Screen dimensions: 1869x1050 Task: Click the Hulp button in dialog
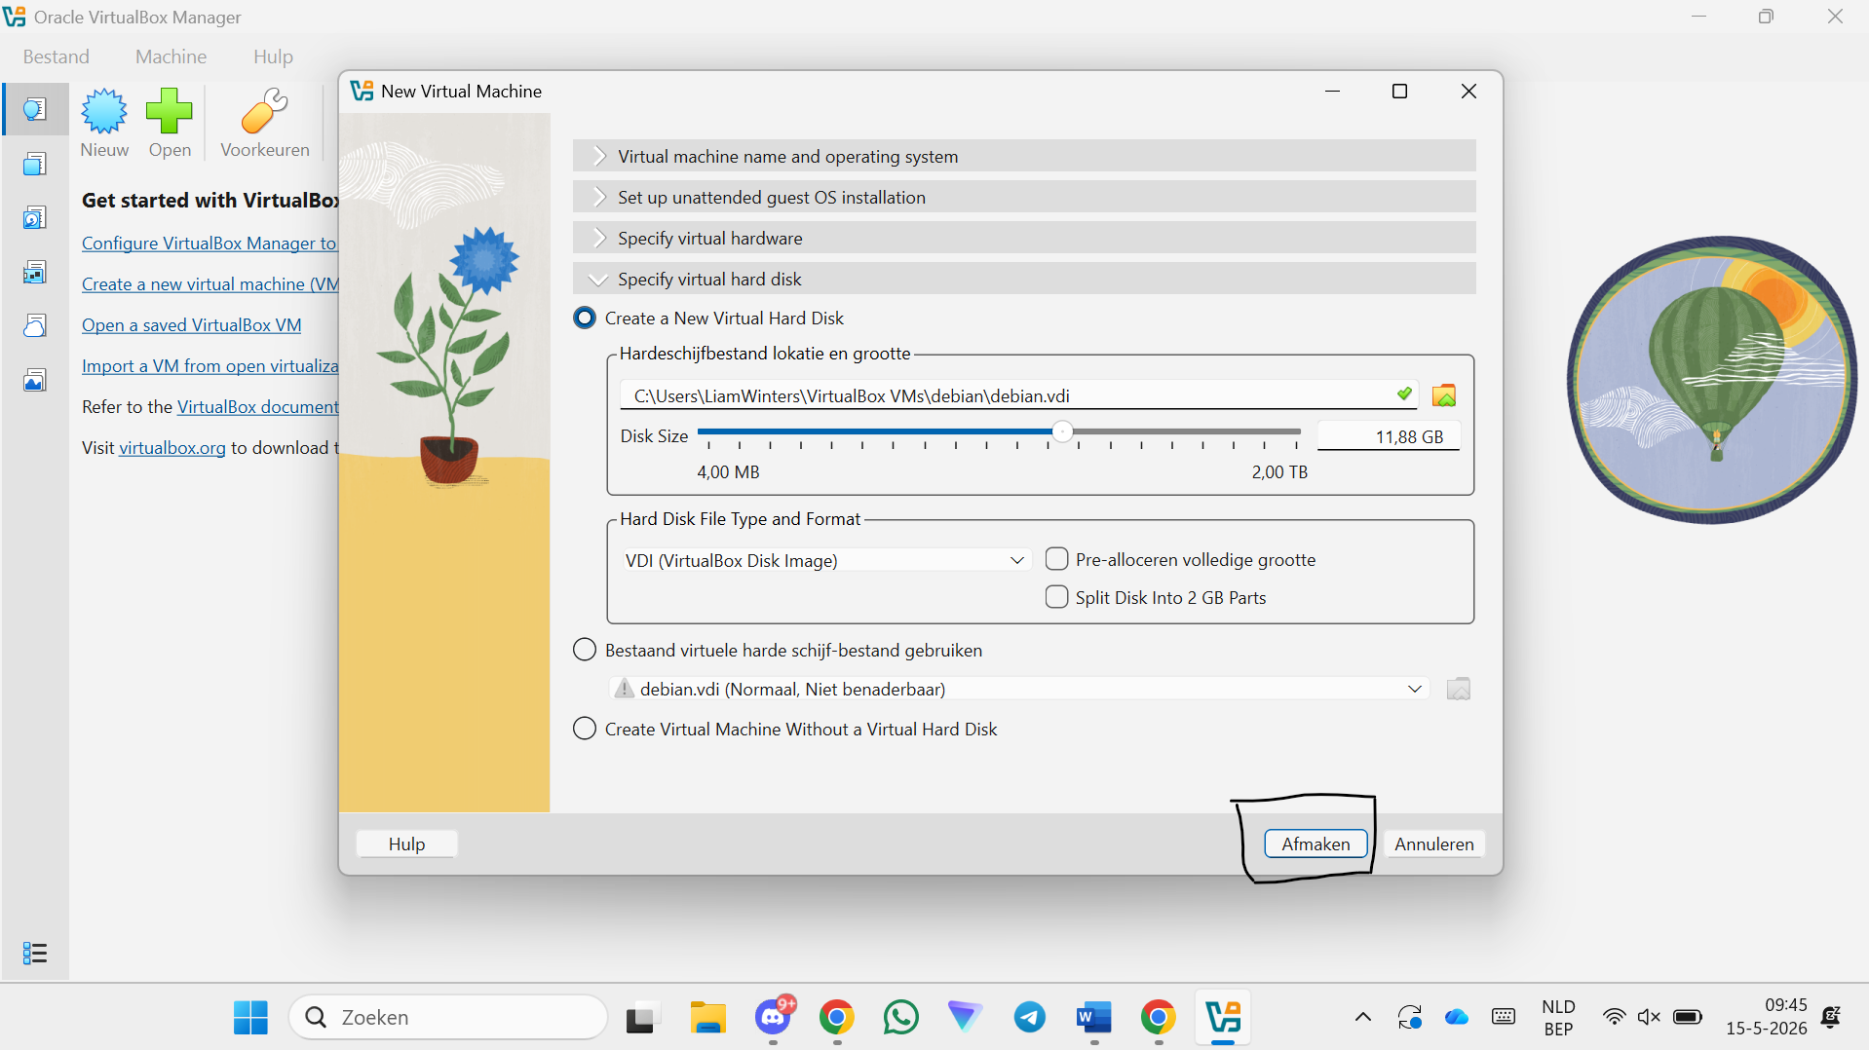[x=406, y=844]
